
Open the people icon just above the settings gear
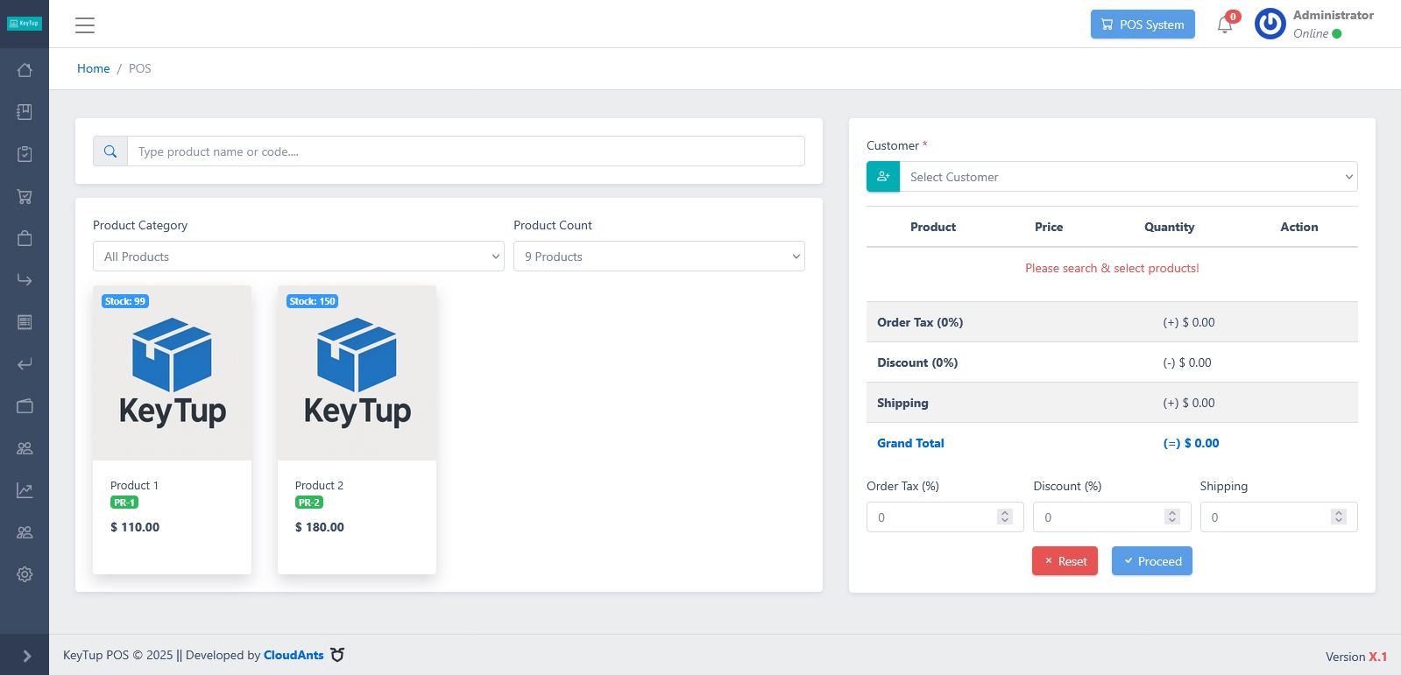click(x=25, y=532)
